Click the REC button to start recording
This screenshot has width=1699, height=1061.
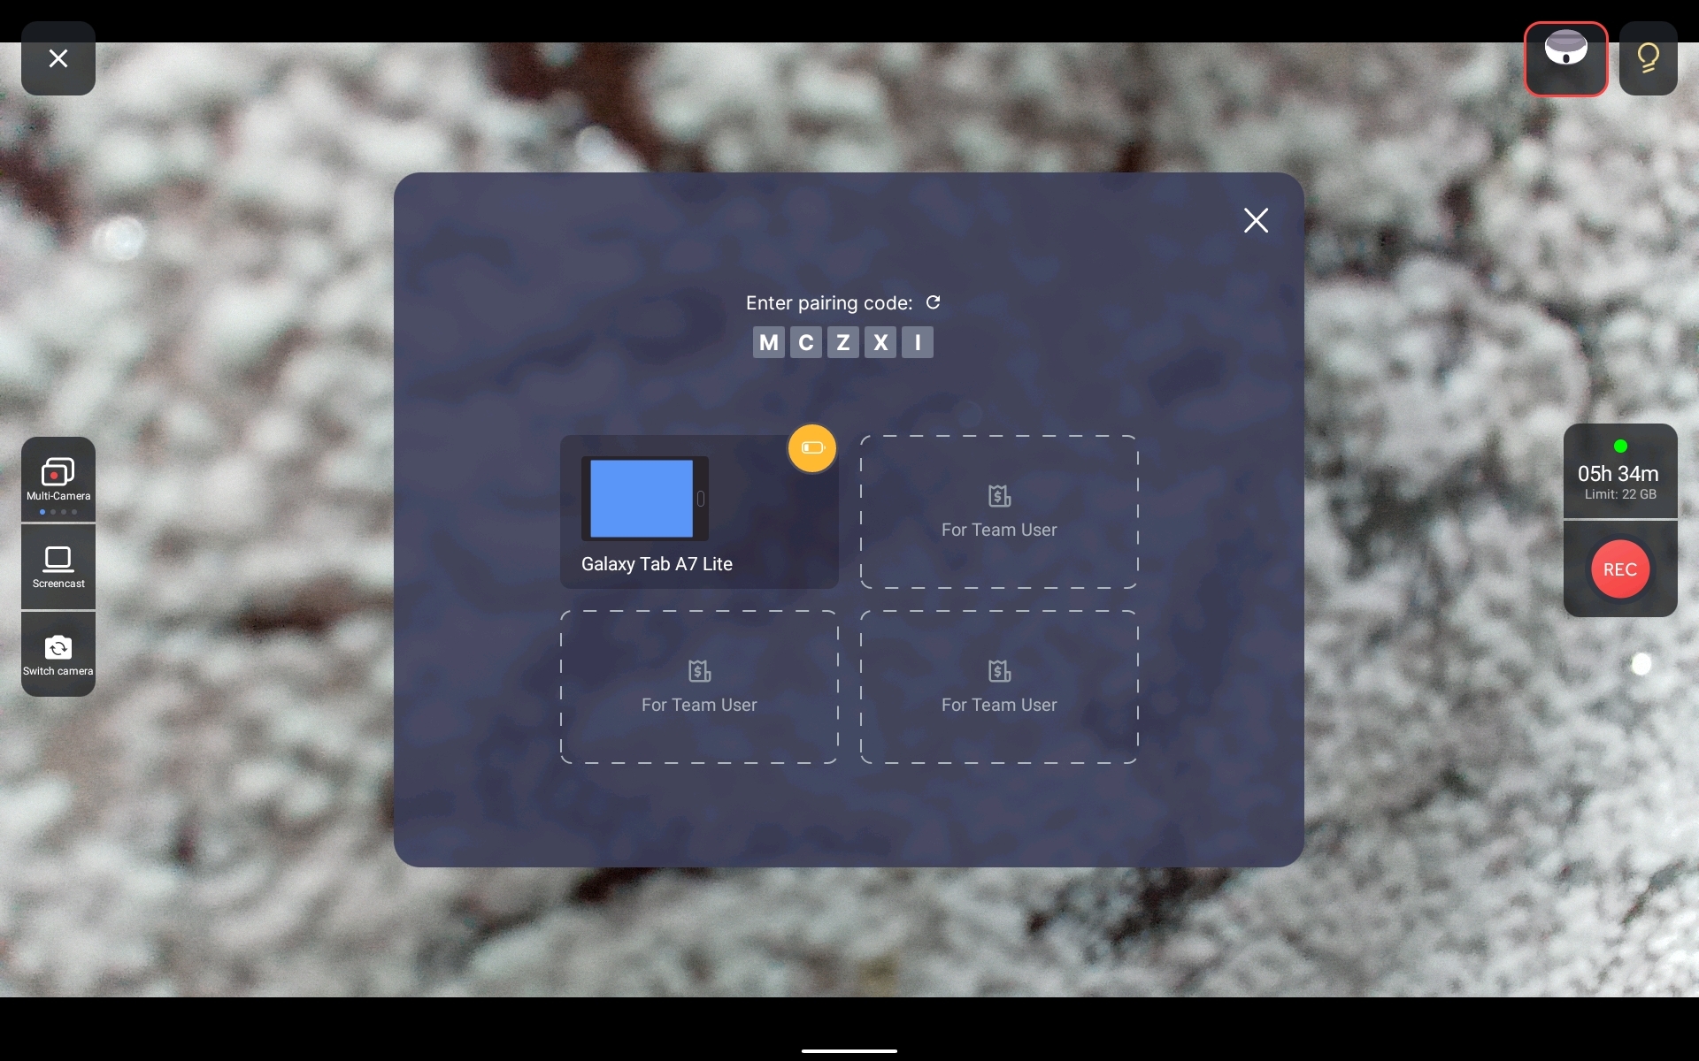1621,569
